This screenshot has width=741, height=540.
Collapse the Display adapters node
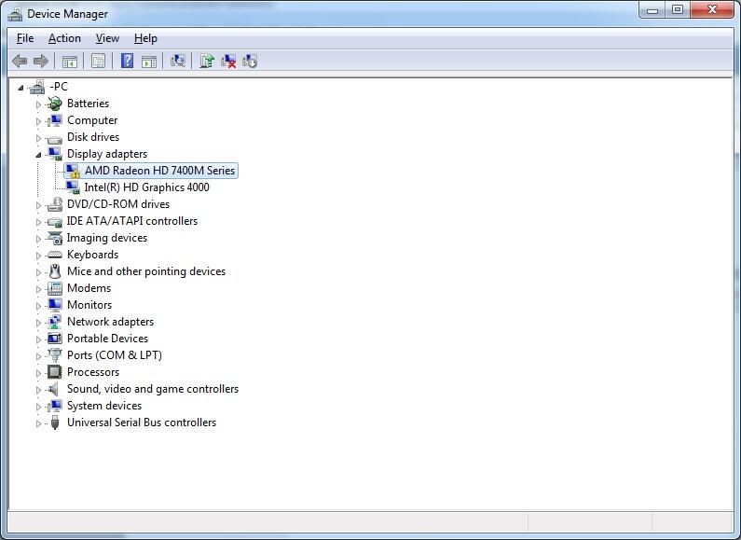[x=39, y=154]
